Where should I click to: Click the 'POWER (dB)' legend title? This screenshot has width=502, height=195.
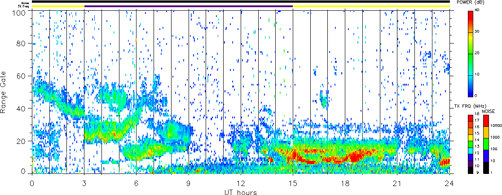[x=470, y=2]
